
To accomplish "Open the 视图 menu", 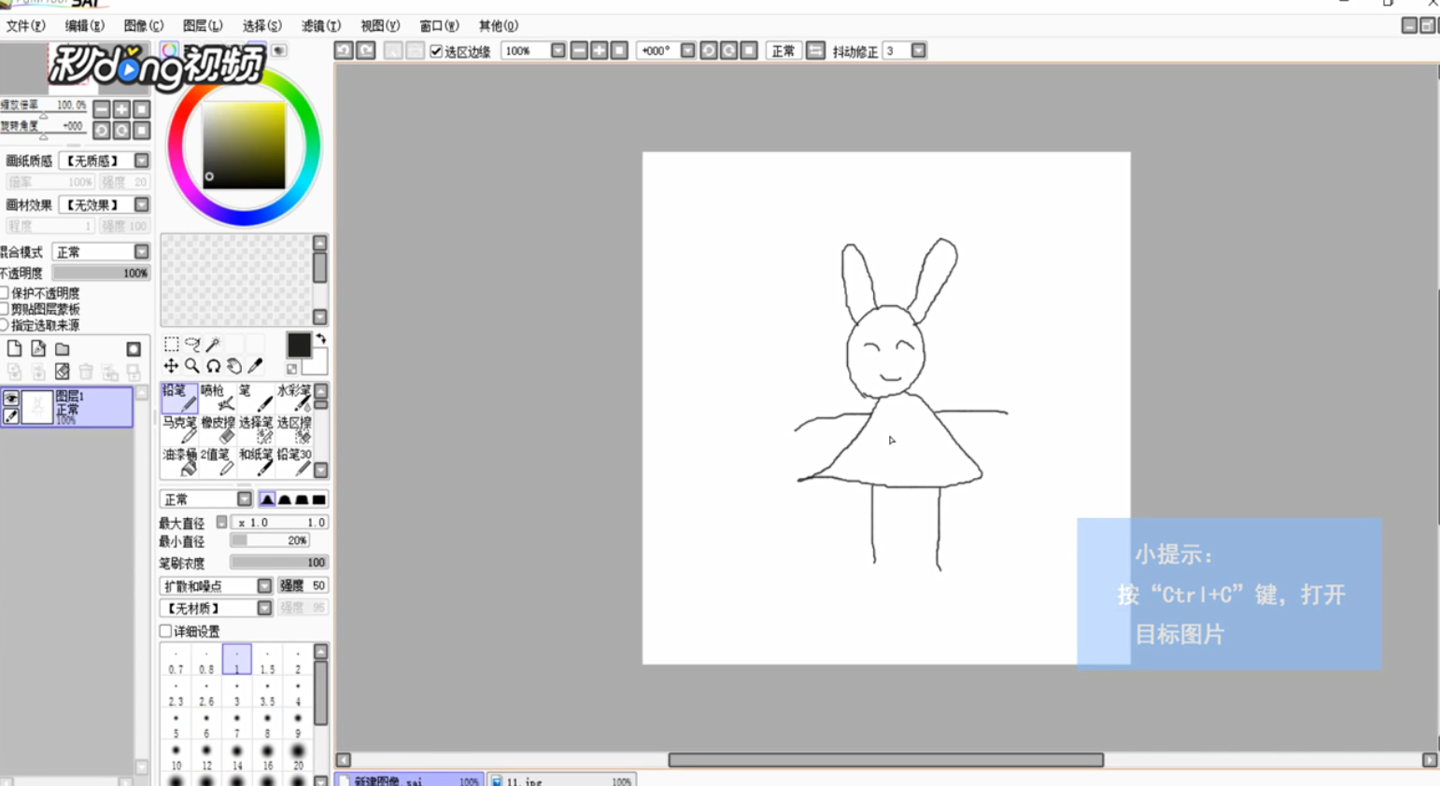I will pos(379,26).
